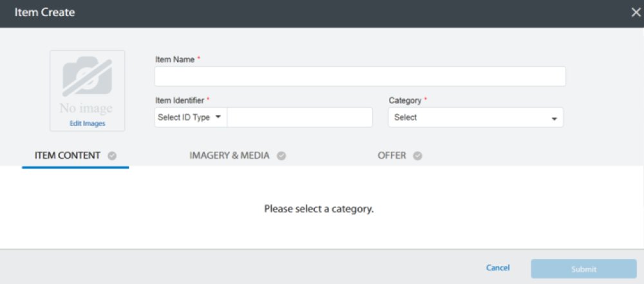The height and width of the screenshot is (284, 644).
Task: Click the crossed-out camera placeholder icon
Action: [x=87, y=76]
